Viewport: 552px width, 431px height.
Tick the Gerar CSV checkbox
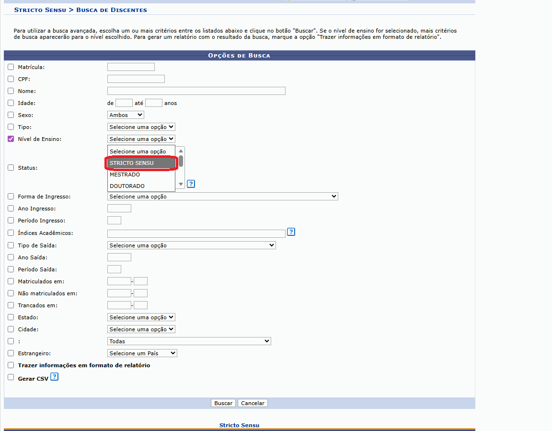pos(11,378)
